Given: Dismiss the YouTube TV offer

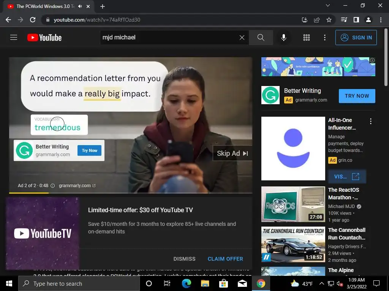Looking at the screenshot, I should coord(184,259).
